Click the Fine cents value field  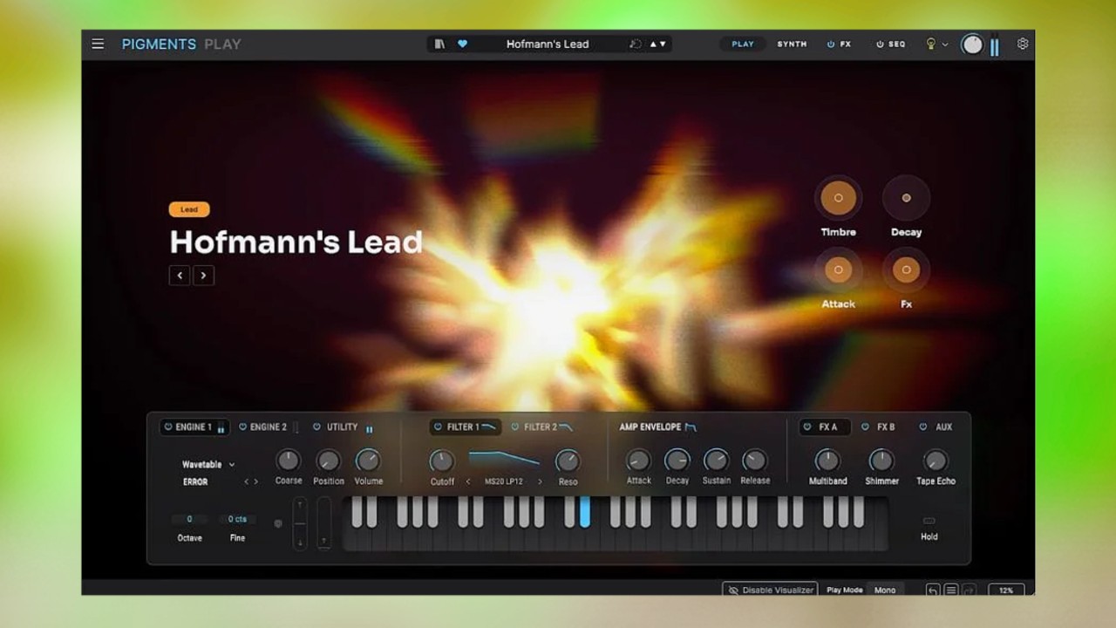pyautogui.click(x=237, y=519)
